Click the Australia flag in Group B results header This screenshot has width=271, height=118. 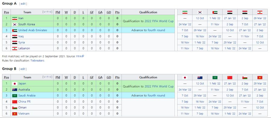(200, 78)
